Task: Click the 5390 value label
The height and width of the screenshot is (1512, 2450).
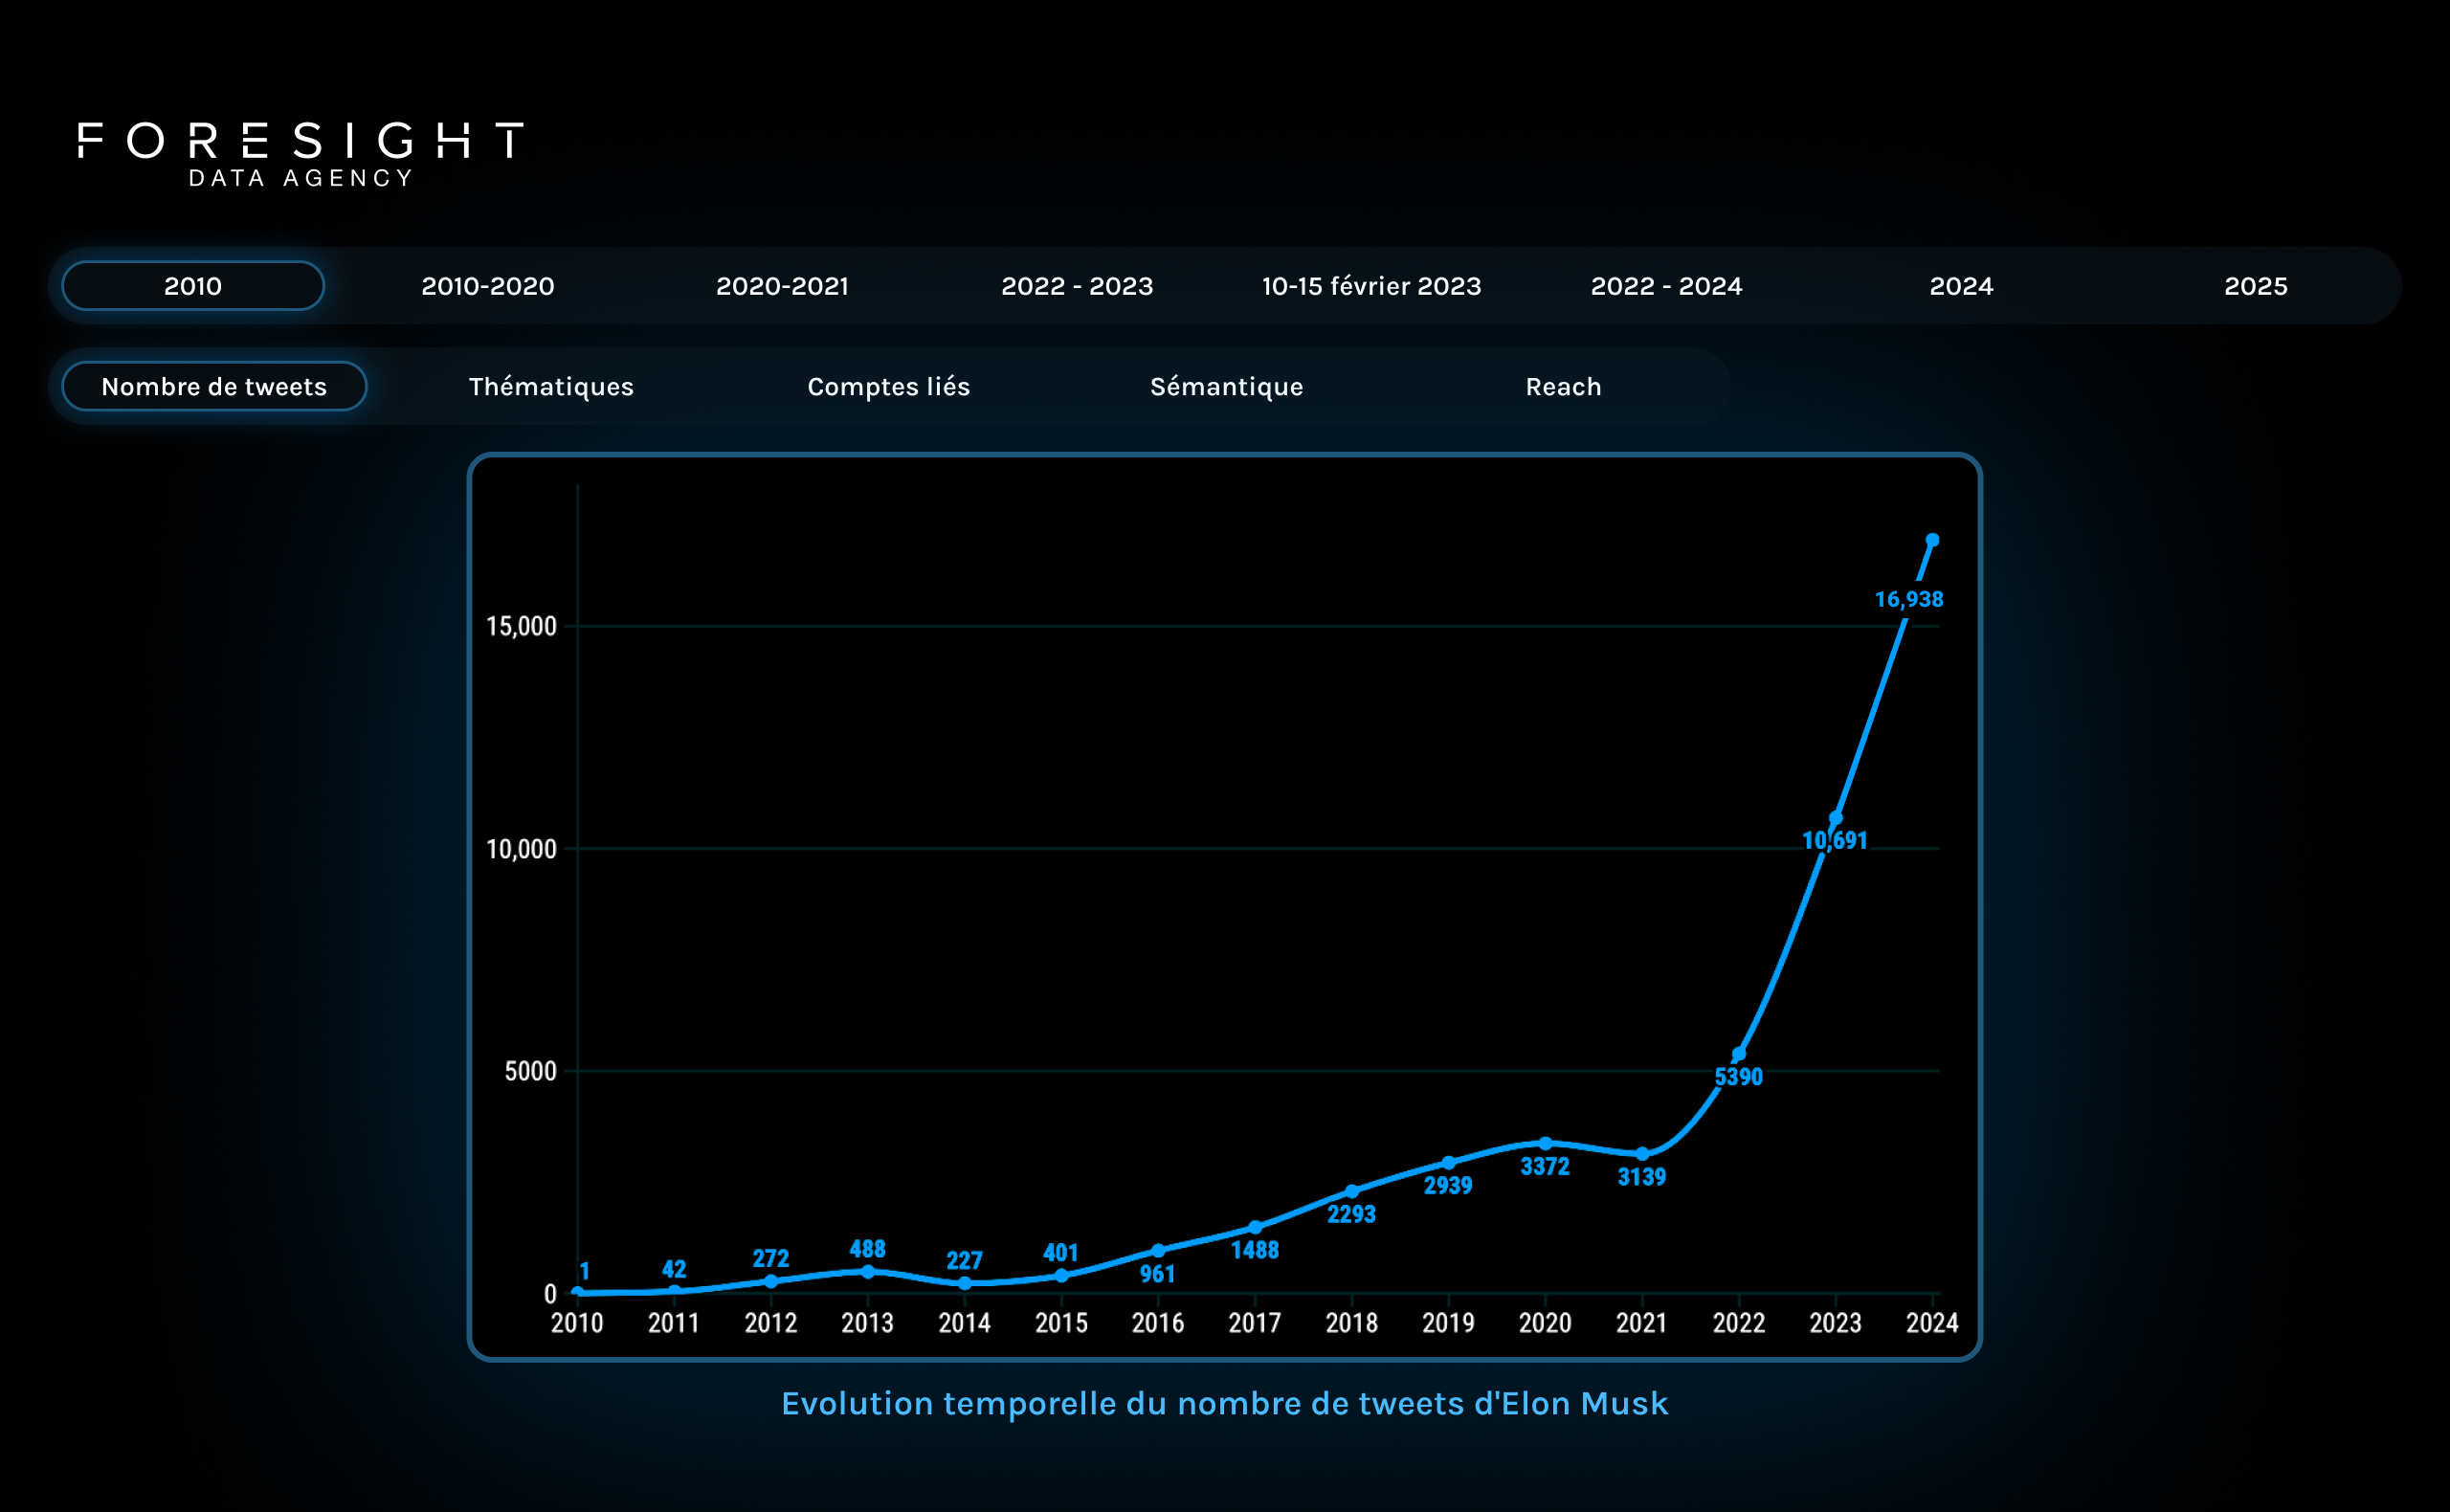Action: point(1739,1077)
